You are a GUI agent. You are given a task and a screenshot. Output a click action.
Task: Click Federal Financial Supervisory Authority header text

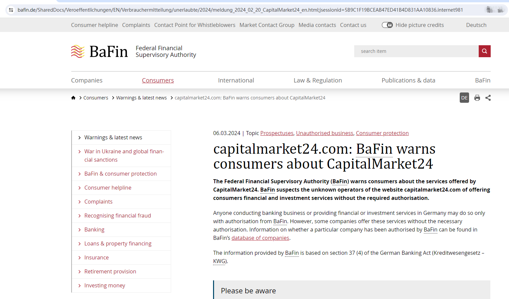(166, 52)
